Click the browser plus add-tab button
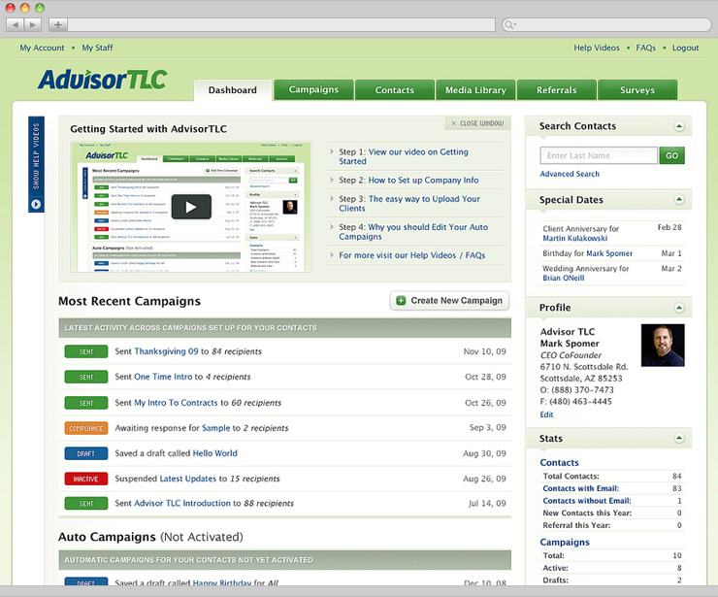Image resolution: width=718 pixels, height=597 pixels. (57, 24)
